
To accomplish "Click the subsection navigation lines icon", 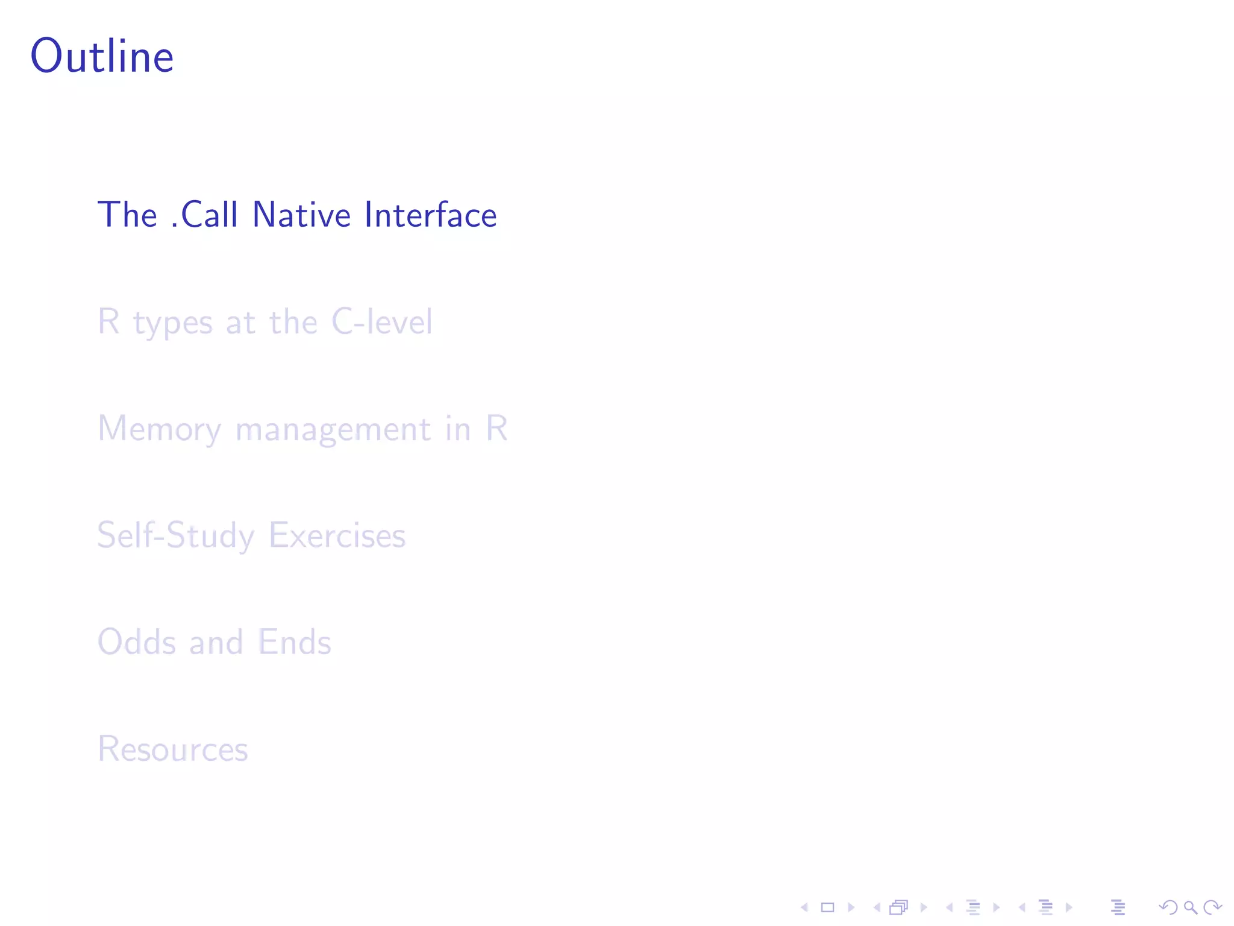I will pos(973,907).
